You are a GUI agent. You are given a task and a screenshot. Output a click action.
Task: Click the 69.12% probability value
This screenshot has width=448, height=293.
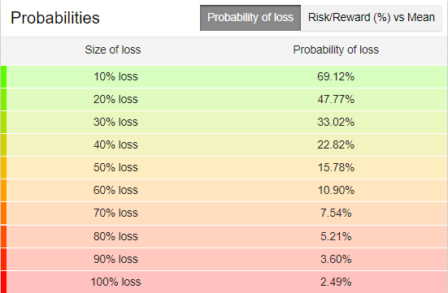336,77
